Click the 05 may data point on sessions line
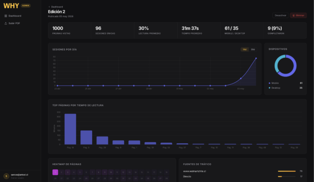314x182 pixels. click(x=241, y=78)
